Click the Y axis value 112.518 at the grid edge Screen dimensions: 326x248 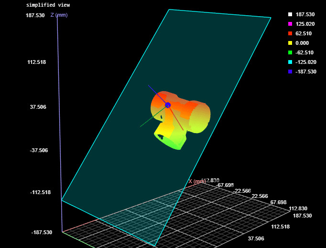tap(280, 227)
